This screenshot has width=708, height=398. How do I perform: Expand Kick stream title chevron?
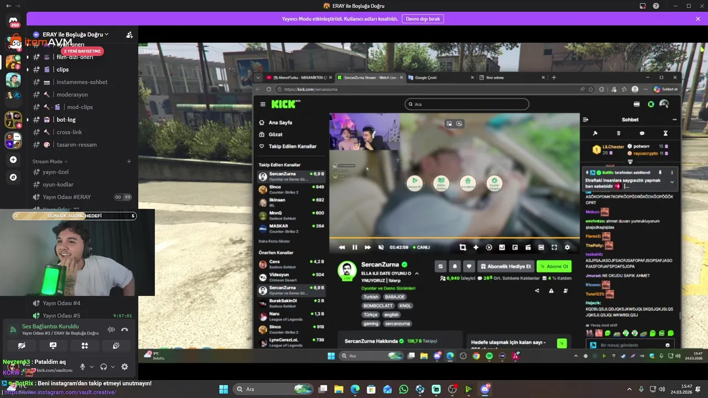point(417,274)
